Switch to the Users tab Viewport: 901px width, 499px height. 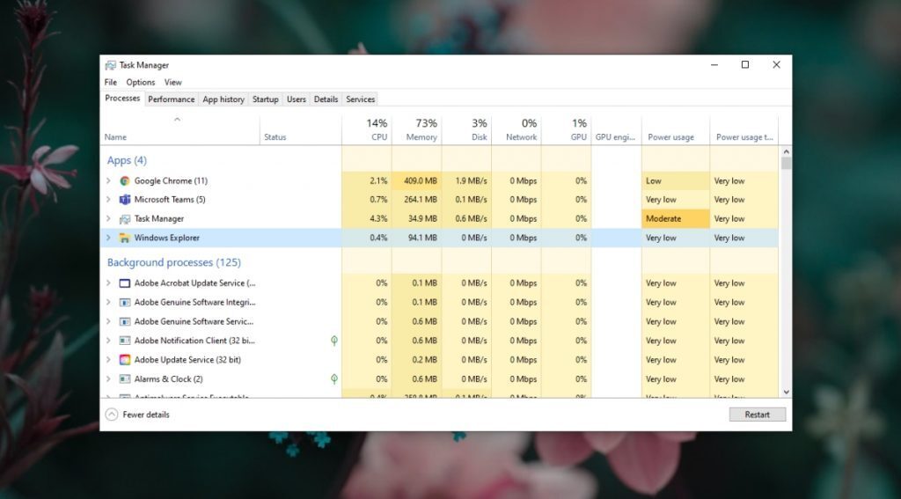coord(296,99)
